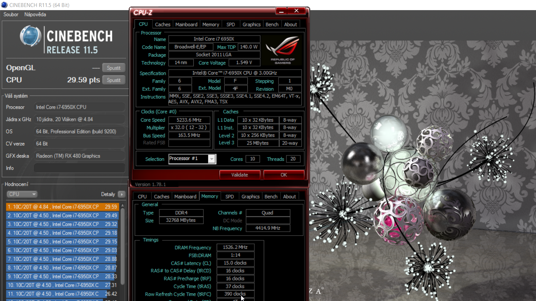536x301 pixels.
Task: Click the memory Size value 32768 MBytes
Action: (181, 220)
